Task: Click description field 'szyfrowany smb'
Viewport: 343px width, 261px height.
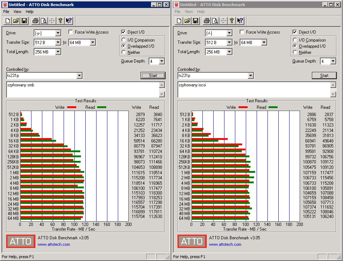Action: point(83,89)
